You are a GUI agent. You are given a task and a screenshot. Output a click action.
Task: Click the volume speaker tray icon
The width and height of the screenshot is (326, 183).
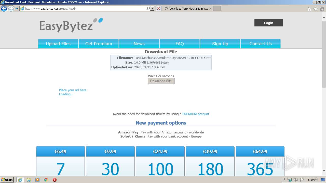pyautogui.click(x=295, y=180)
